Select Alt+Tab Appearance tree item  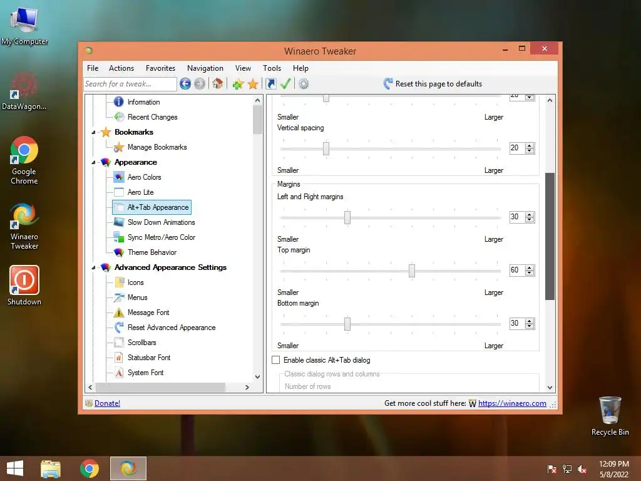[x=151, y=207]
